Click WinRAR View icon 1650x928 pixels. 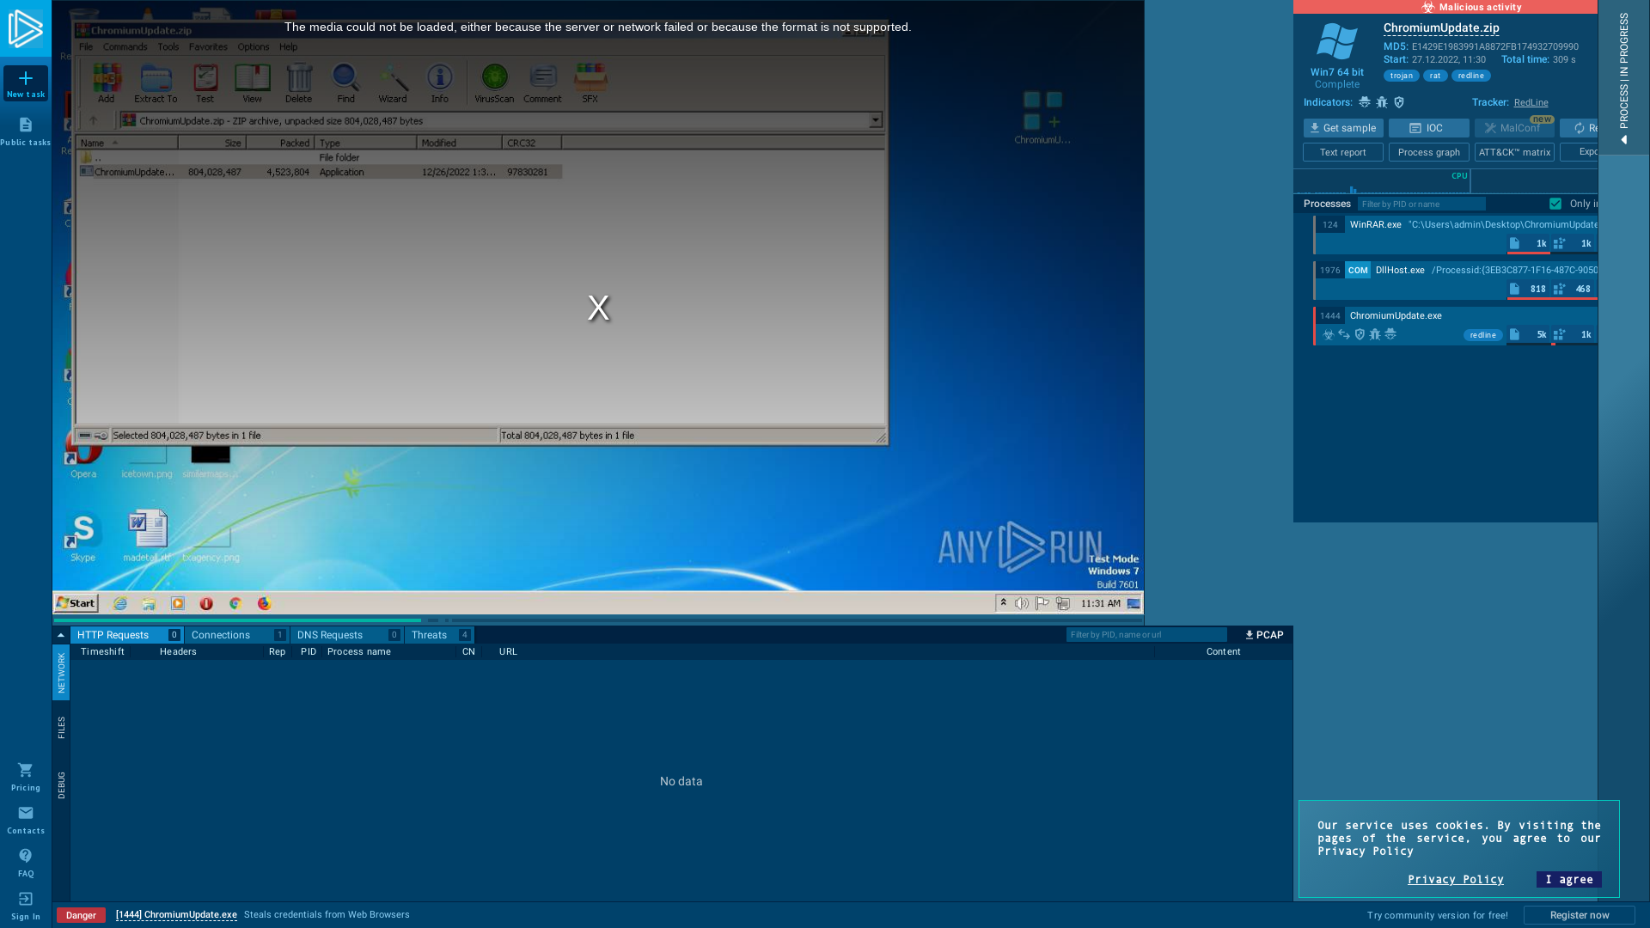pyautogui.click(x=252, y=83)
